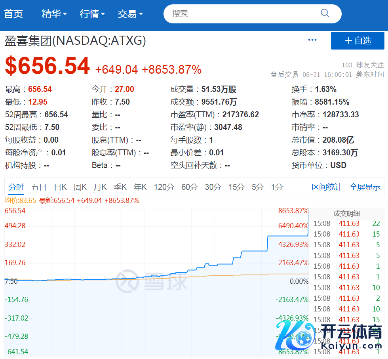Click 全屏显示 fullscreen link
The width and height of the screenshot is (388, 359).
point(365,187)
